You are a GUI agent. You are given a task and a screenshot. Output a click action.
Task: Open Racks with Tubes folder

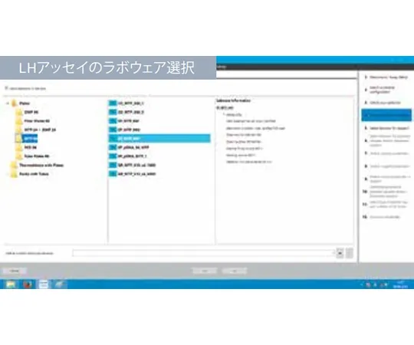pyautogui.click(x=34, y=174)
